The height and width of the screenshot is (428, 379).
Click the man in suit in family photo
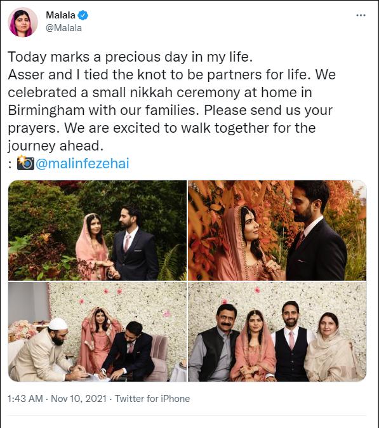pos(291,342)
